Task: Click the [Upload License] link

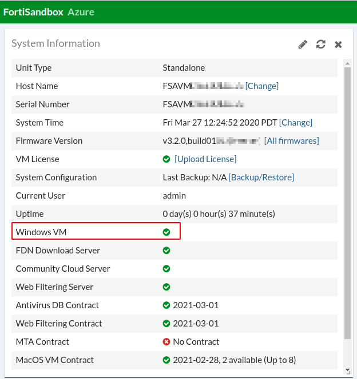Action: [x=205, y=159]
